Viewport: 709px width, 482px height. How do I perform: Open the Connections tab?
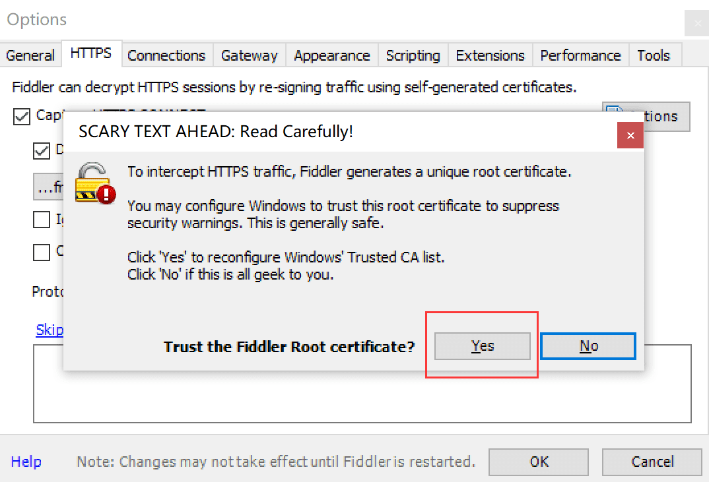[x=166, y=55]
